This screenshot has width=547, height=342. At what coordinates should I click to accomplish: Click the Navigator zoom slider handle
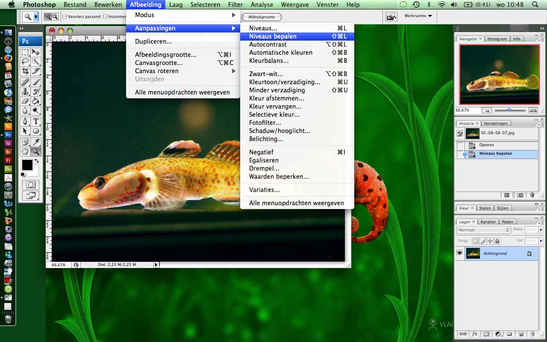[x=509, y=110]
